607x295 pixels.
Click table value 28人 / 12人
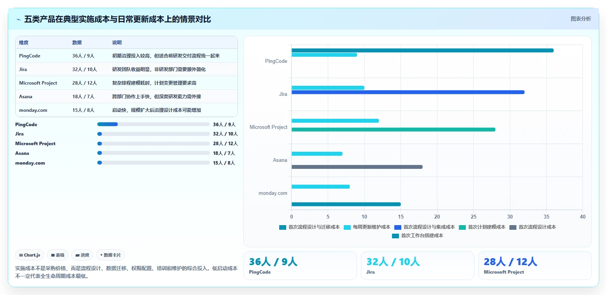84,83
